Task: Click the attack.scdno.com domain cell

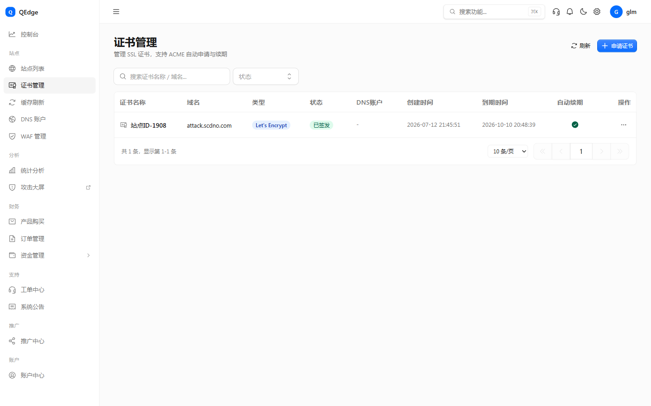Action: 209,125
